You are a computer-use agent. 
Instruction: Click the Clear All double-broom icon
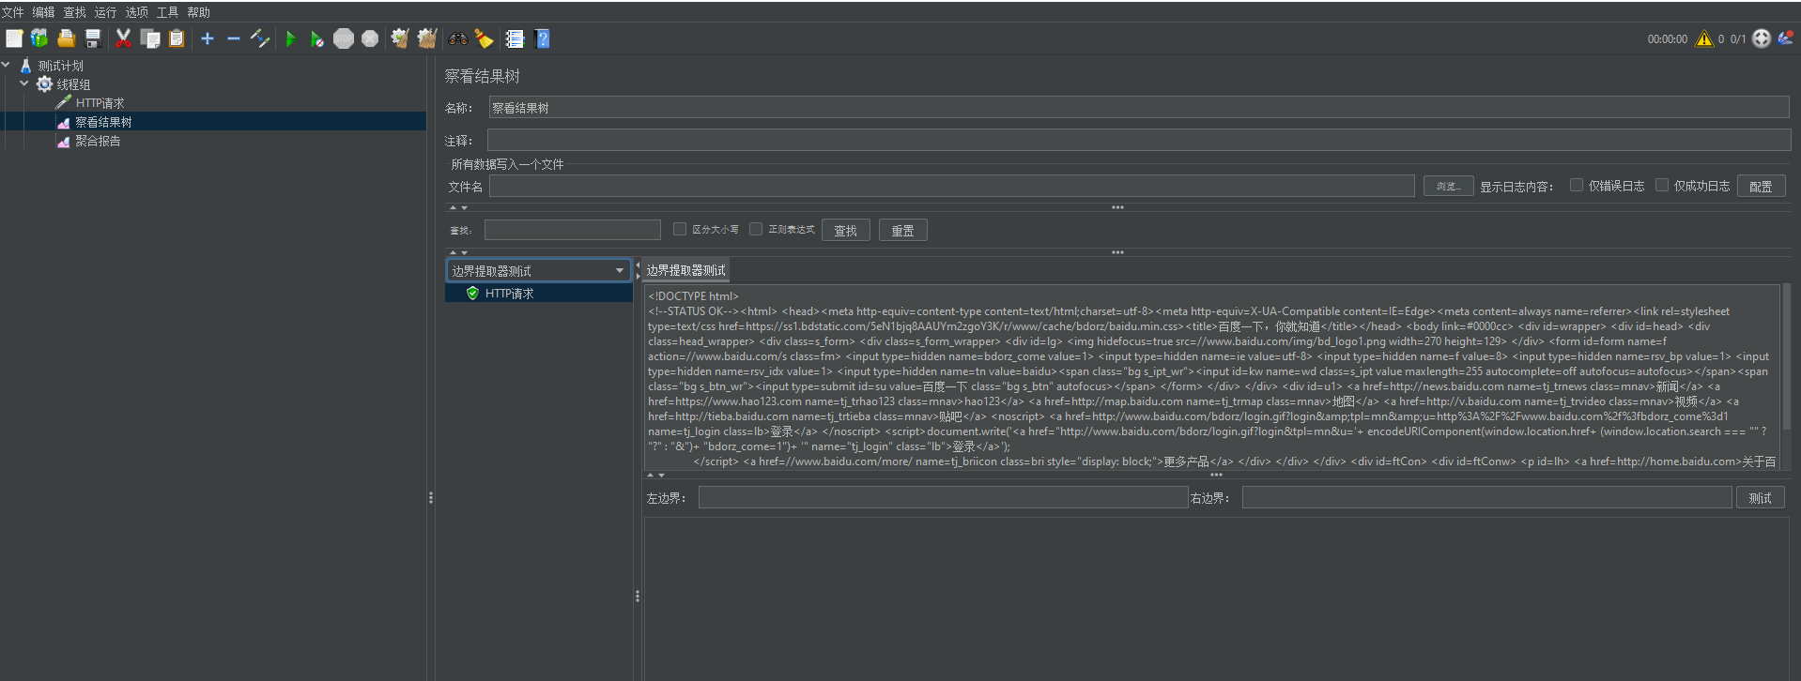click(427, 38)
